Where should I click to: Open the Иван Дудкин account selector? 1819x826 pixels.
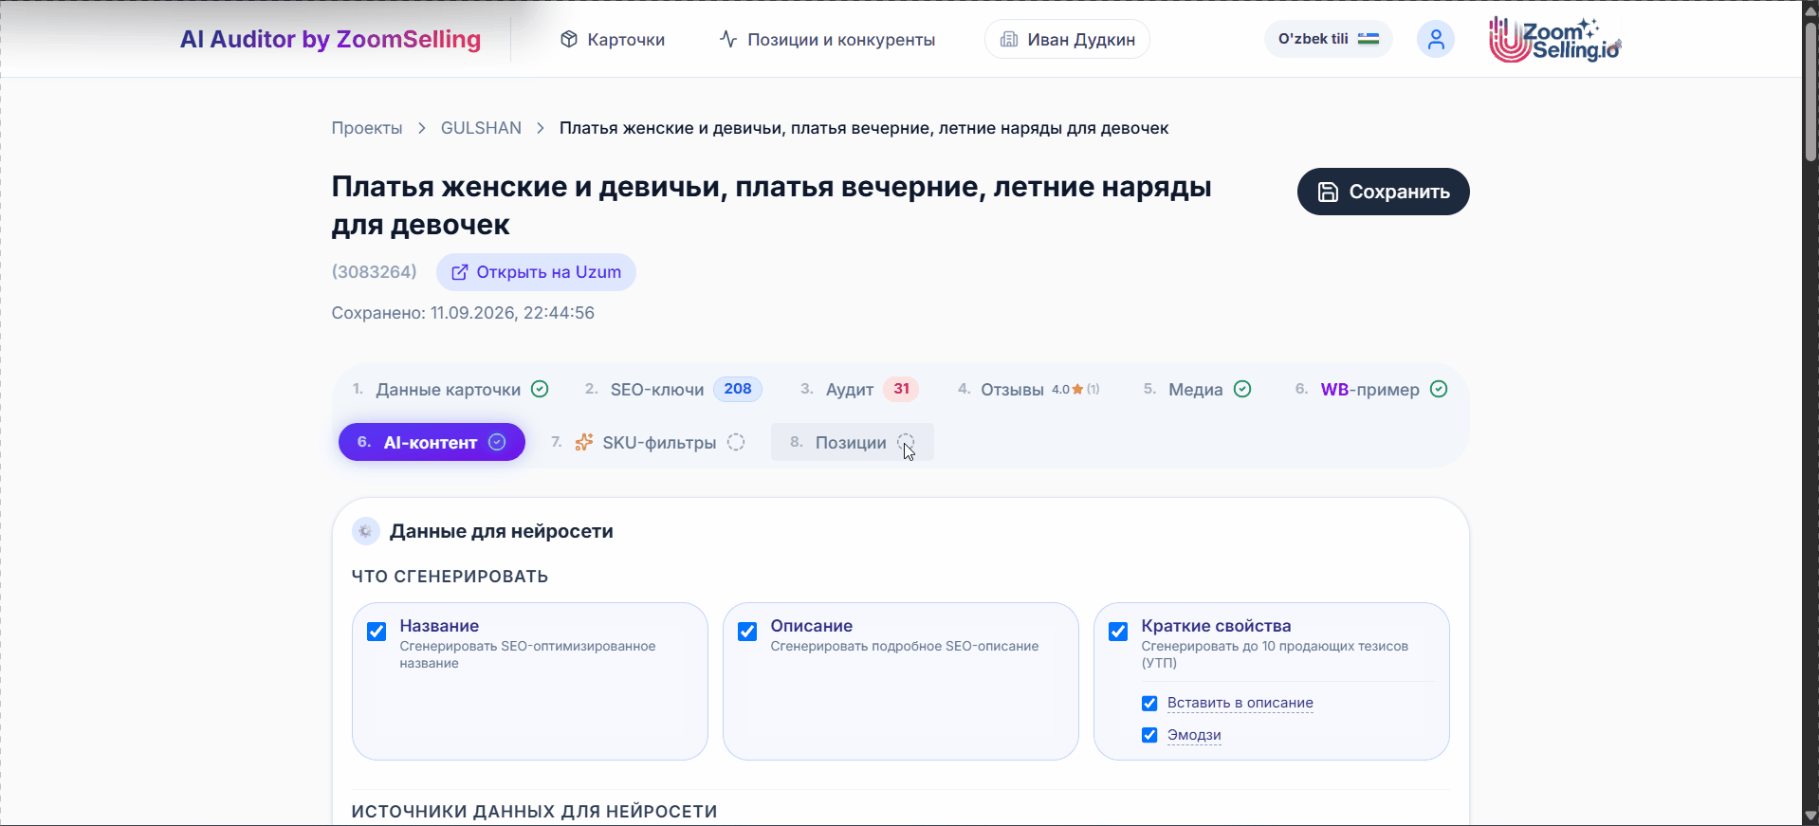(x=1067, y=39)
